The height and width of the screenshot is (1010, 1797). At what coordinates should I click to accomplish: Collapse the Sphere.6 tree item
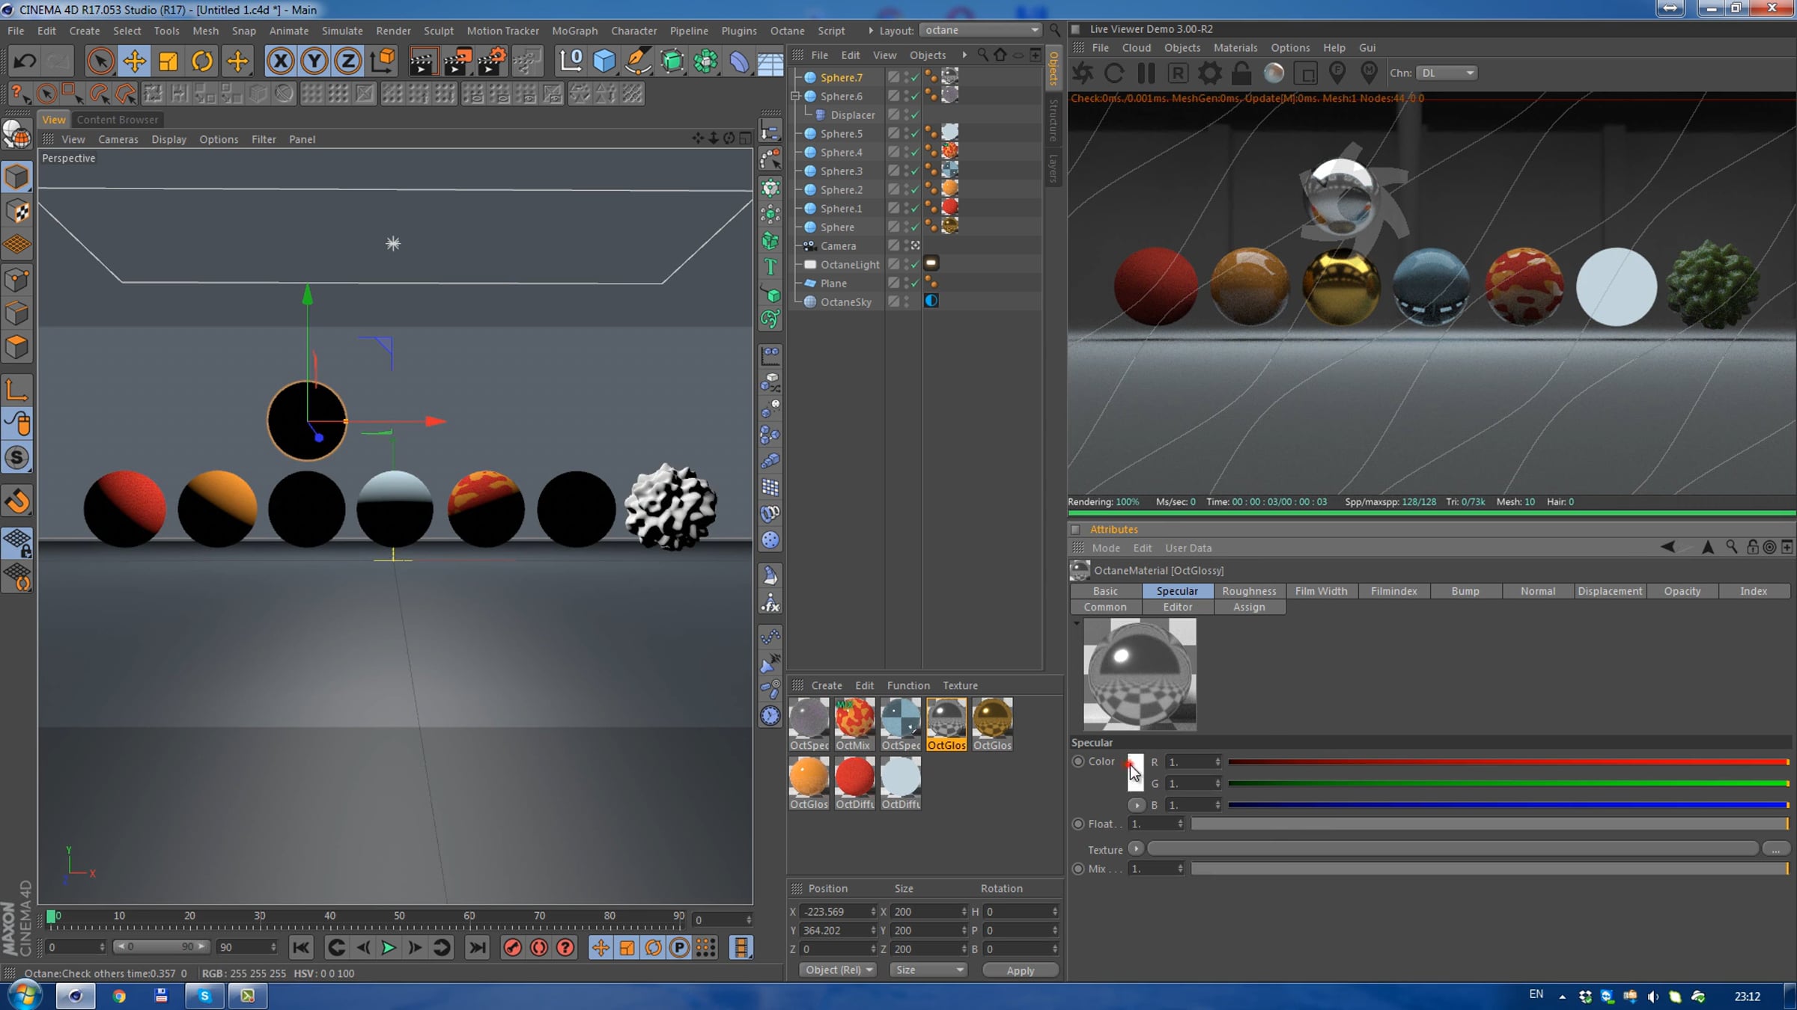coord(795,96)
